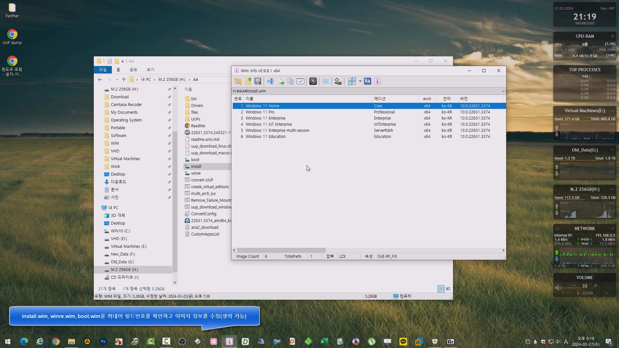Viewport: 619px width, 348px height.
Task: Collapse the NETWORK widget
Action: tap(612, 228)
